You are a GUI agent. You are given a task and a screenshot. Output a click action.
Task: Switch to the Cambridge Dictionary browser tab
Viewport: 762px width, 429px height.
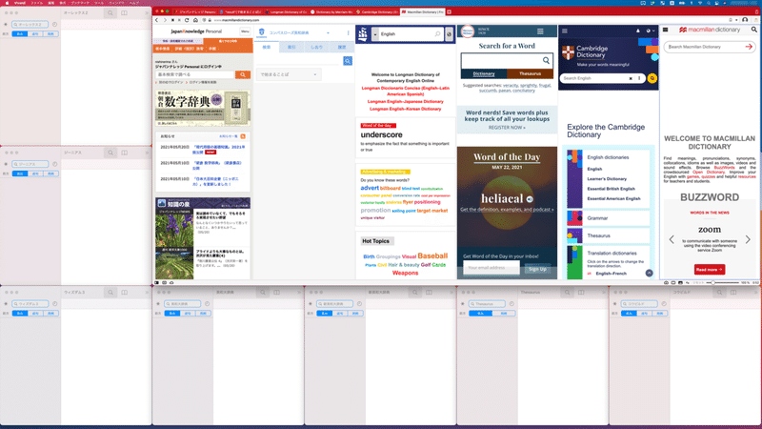click(x=376, y=11)
